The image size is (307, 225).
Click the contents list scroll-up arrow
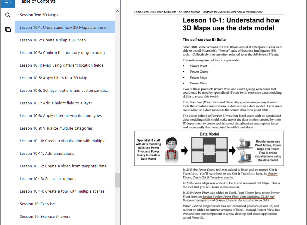click(117, 11)
